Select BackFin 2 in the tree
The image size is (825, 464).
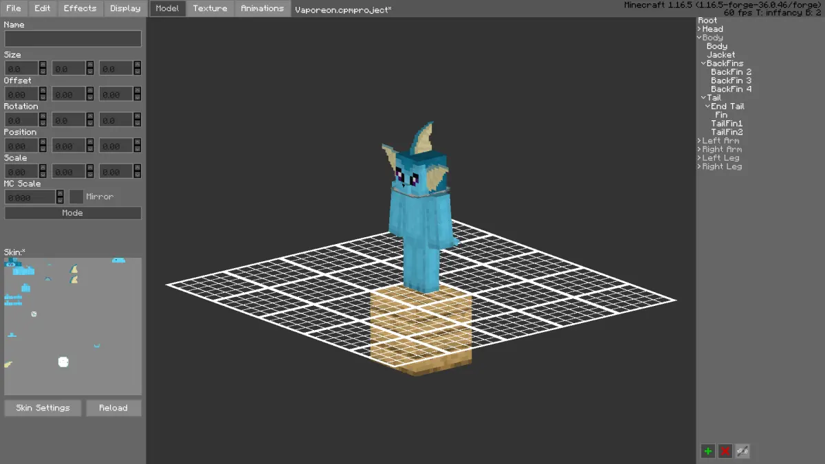click(x=731, y=72)
